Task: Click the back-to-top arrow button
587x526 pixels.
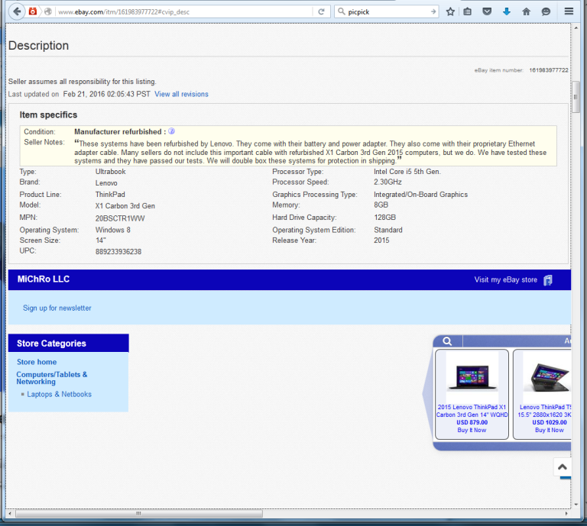Action: [x=563, y=466]
